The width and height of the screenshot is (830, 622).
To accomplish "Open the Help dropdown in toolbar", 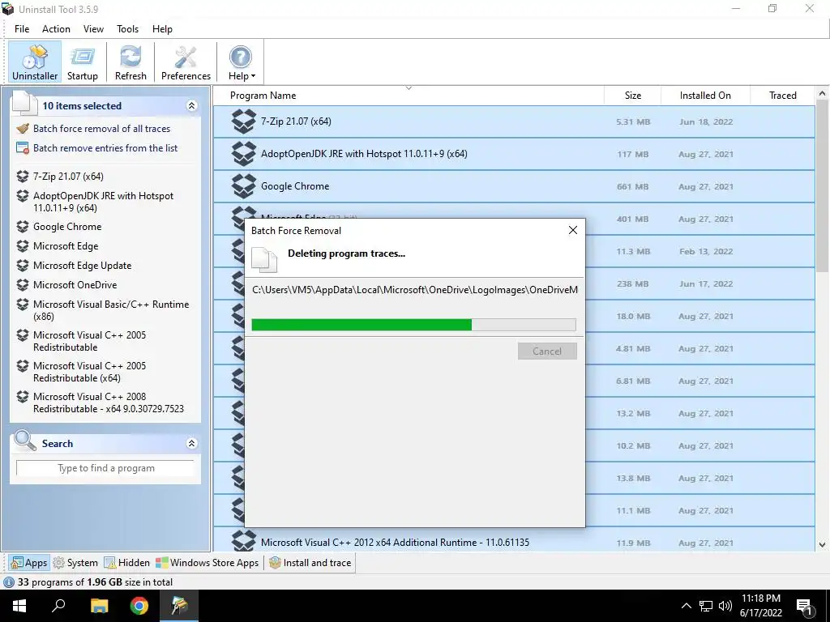I will coord(241,62).
